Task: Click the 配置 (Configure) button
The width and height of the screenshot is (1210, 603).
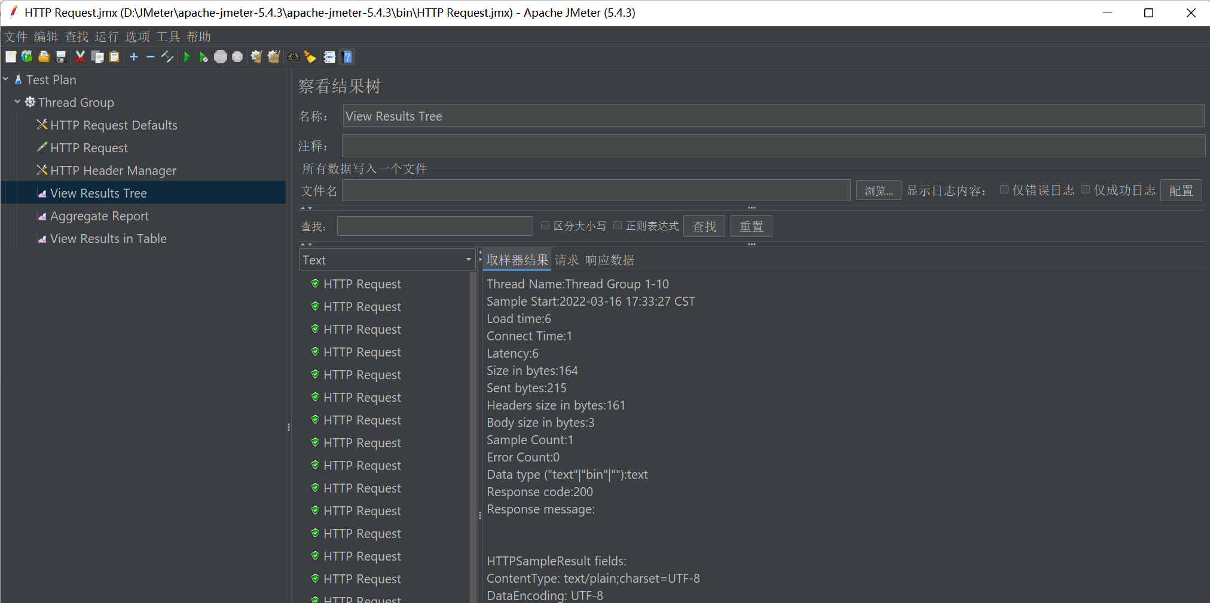Action: (1181, 190)
